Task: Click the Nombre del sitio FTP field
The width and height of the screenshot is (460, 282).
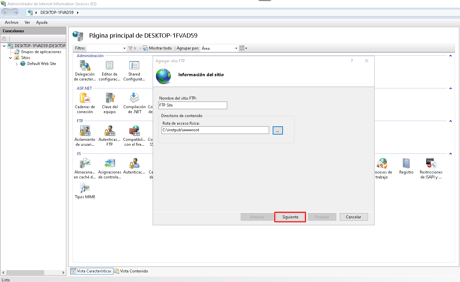Action: [193, 105]
